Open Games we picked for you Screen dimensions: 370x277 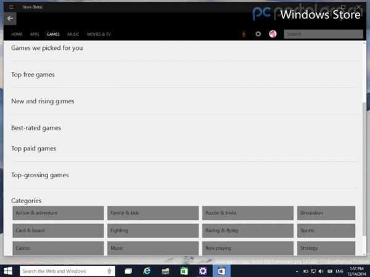pyautogui.click(x=47, y=48)
